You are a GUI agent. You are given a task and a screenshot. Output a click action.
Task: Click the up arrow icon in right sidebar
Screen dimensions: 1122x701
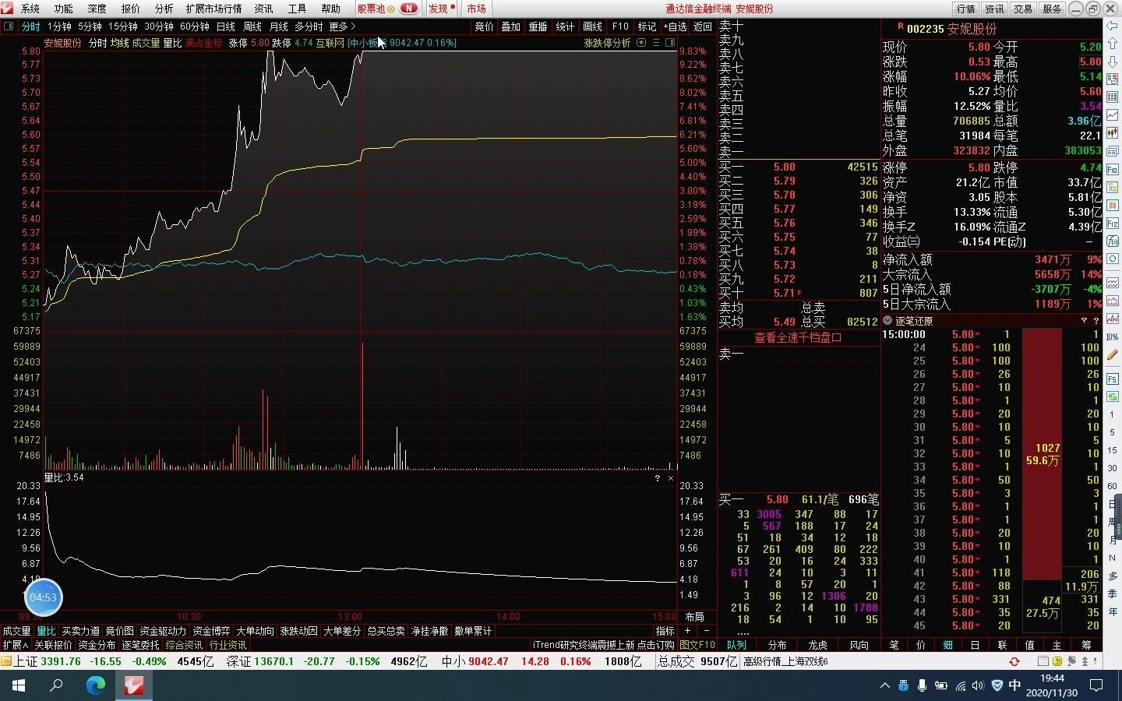(1112, 44)
